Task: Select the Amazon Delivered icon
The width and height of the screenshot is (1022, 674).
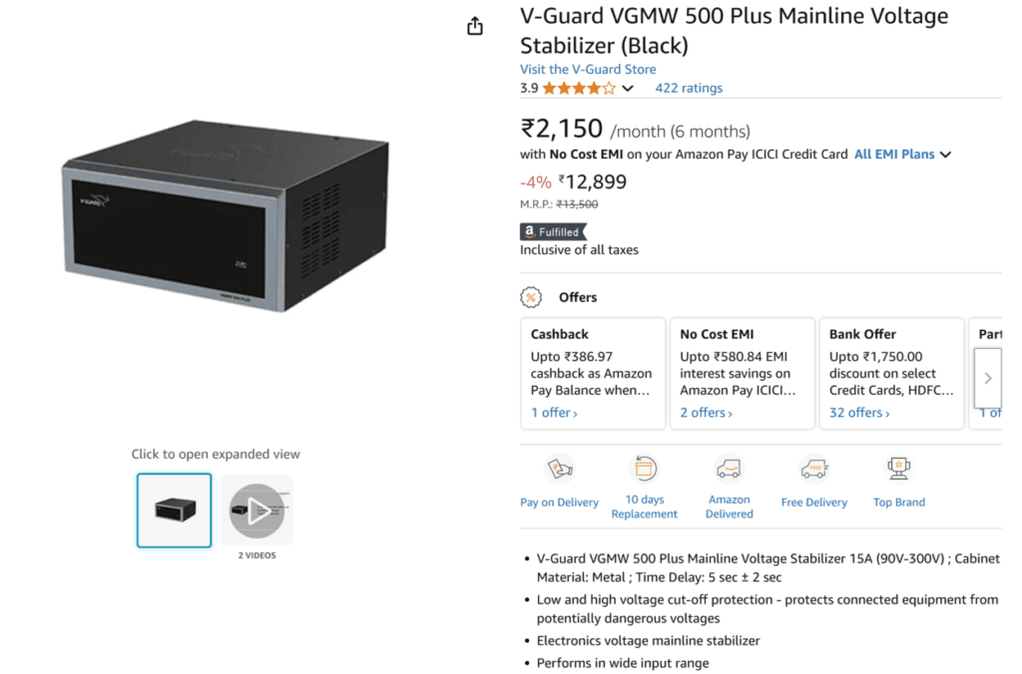Action: (729, 469)
